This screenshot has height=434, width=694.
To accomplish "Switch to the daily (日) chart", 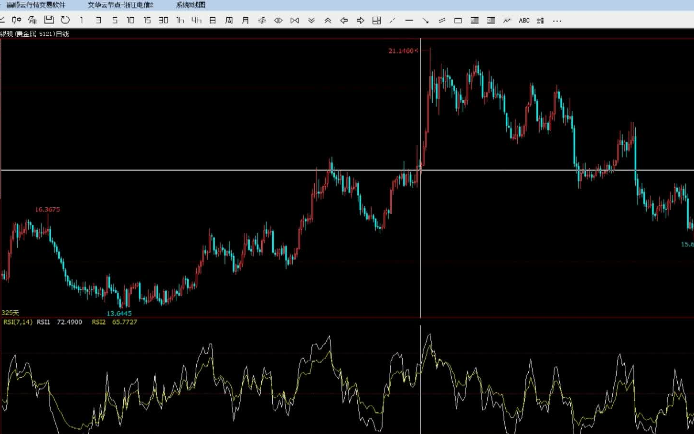I will [213, 20].
